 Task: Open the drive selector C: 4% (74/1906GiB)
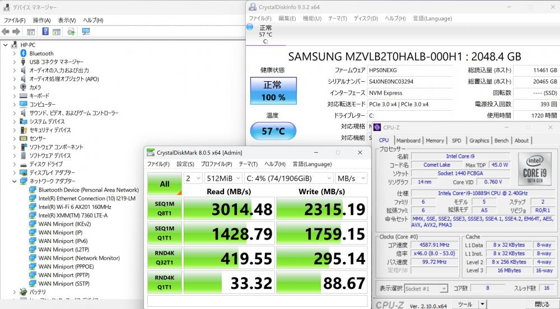pyautogui.click(x=289, y=178)
